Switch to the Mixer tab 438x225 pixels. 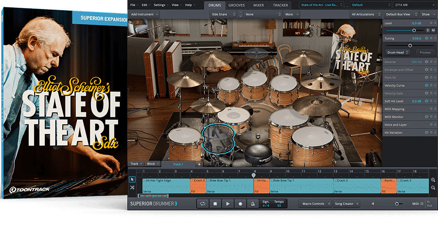pyautogui.click(x=258, y=5)
